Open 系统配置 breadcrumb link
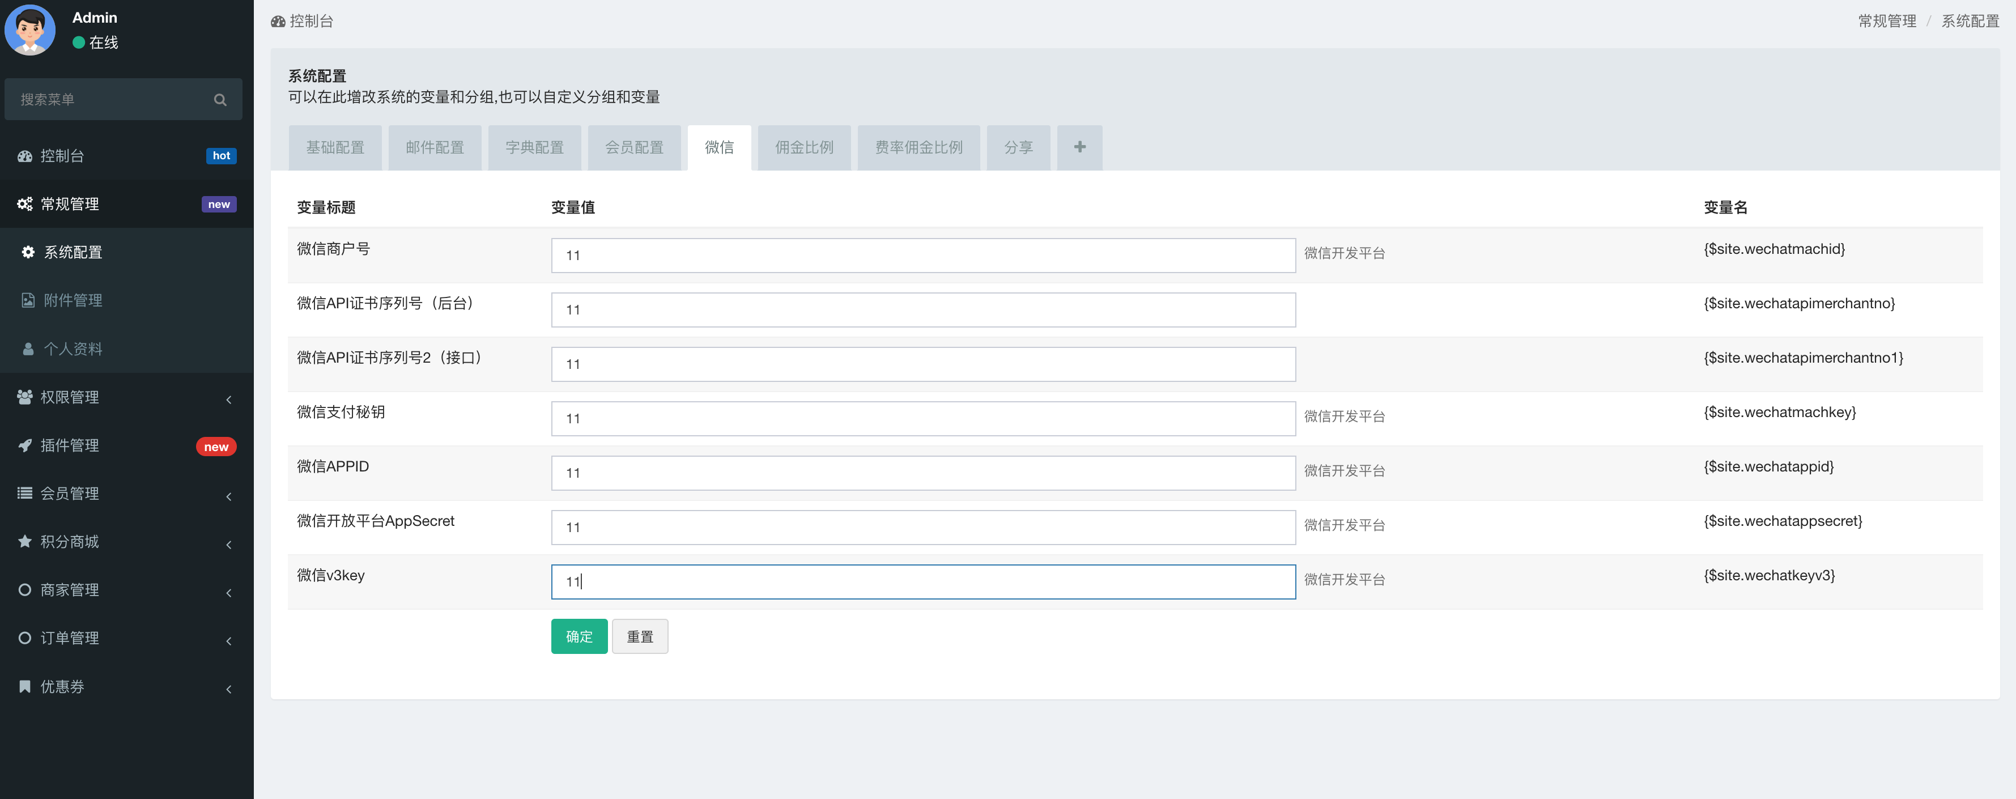 1970,21
